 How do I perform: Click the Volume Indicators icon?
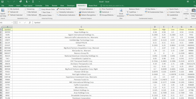pos(80,12)
